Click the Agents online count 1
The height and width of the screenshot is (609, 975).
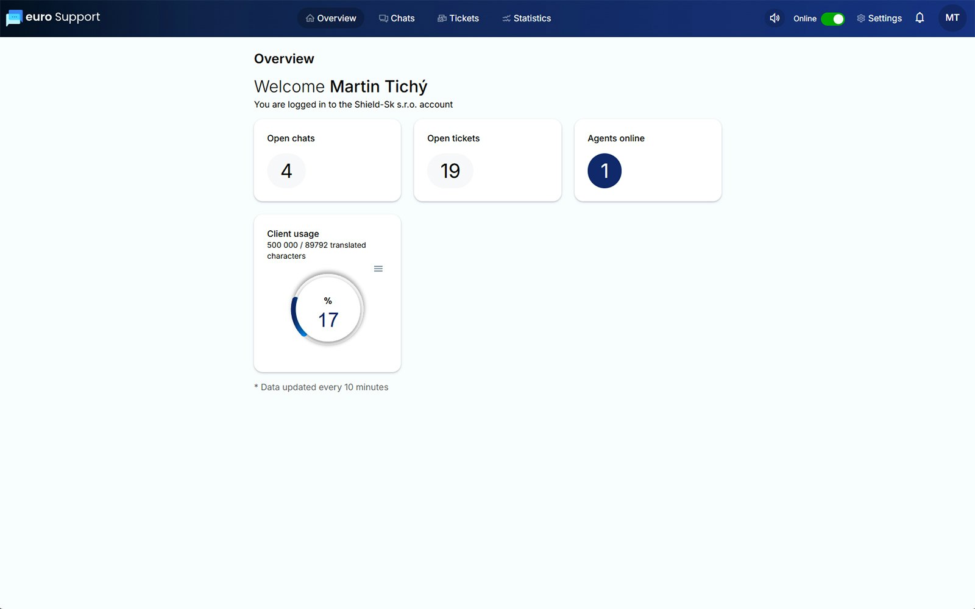coord(604,171)
